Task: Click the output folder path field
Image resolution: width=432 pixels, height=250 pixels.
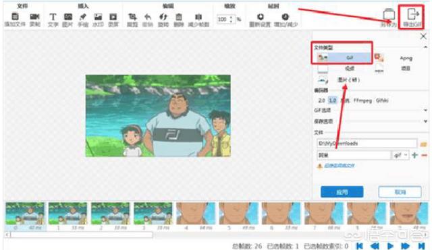Action: (x=367, y=144)
